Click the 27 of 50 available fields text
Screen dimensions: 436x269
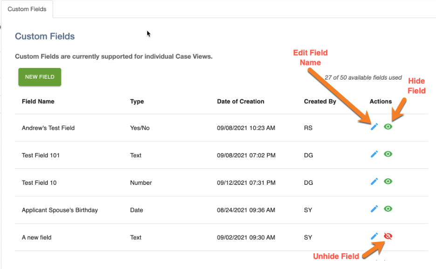[x=363, y=78]
